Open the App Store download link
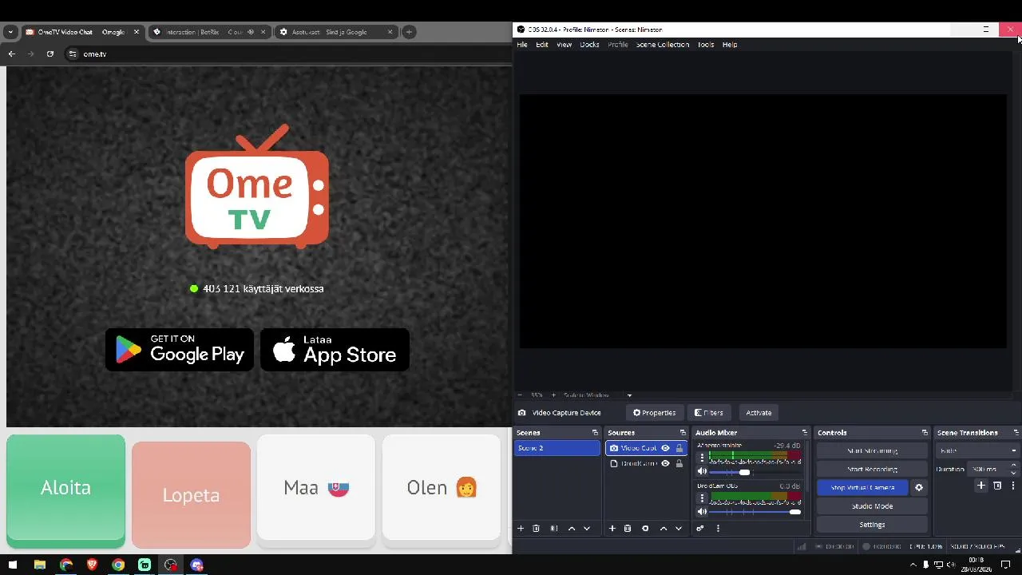The image size is (1022, 575). [335, 350]
